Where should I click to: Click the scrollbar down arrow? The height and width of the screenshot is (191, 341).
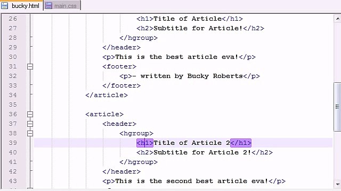click(x=337, y=184)
